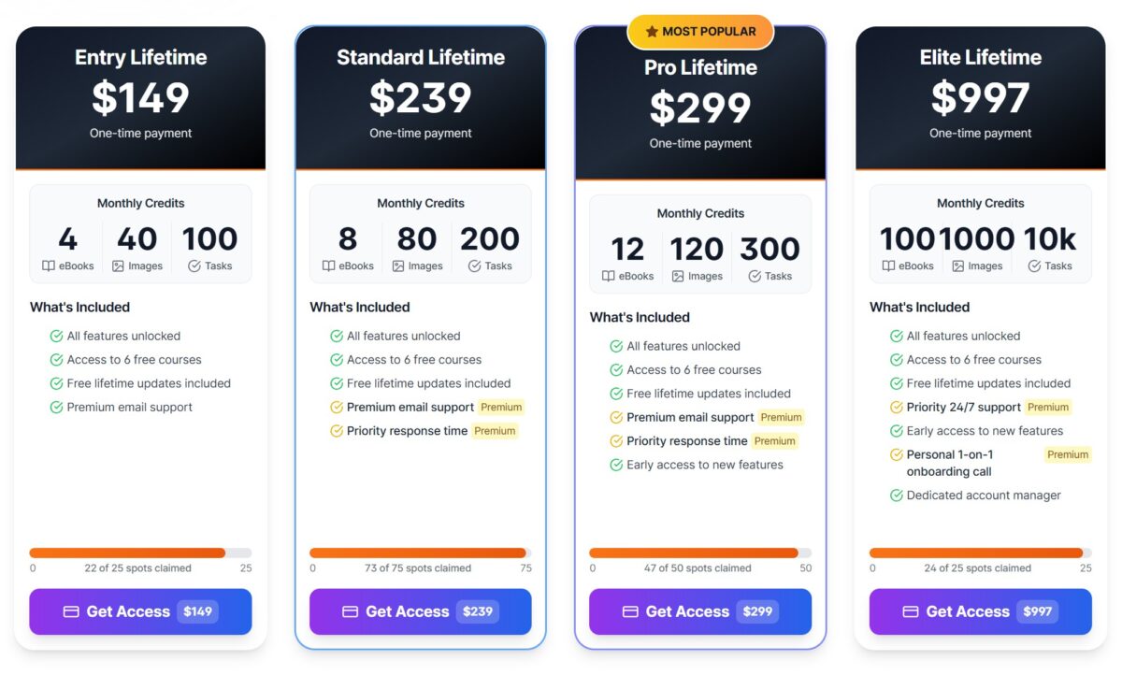Screen dimensions: 1122x675
Task: Click green check next to Entry Premium email support
Action: coord(56,408)
